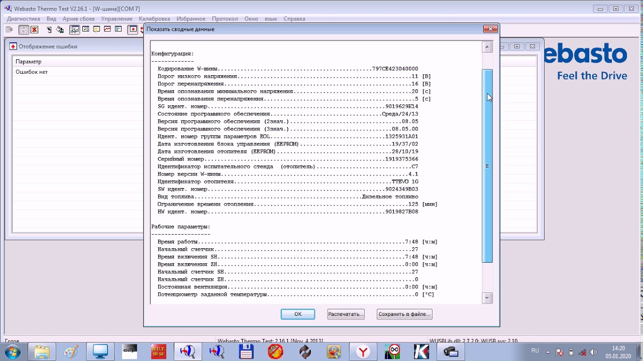
Task: Open the Протокол menu
Action: [225, 19]
